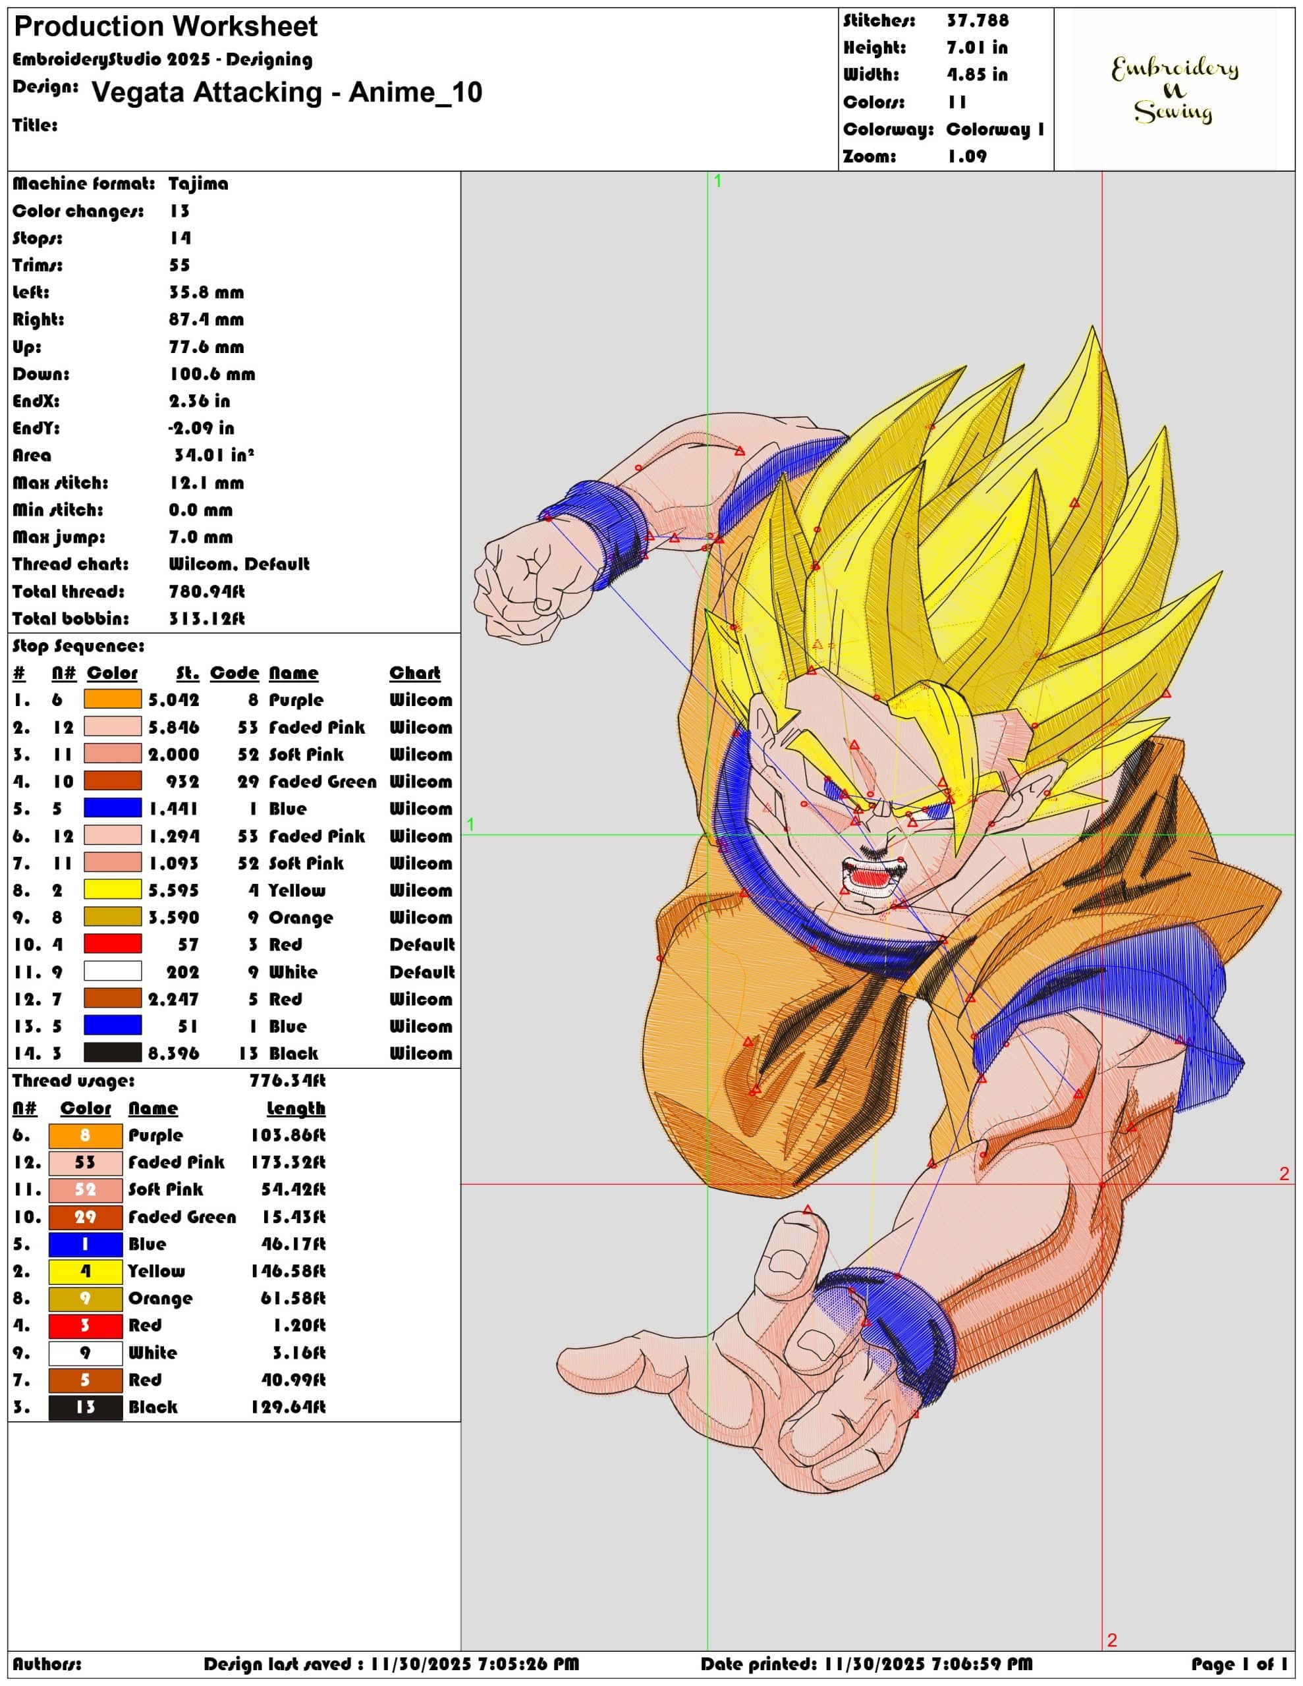Click the "Thread usage:" heading
The width and height of the screenshot is (1303, 1686).
click(x=73, y=1081)
